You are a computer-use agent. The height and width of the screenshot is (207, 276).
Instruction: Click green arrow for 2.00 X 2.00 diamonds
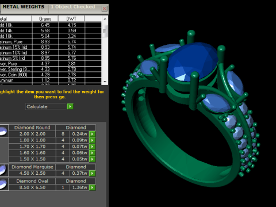[93, 134]
